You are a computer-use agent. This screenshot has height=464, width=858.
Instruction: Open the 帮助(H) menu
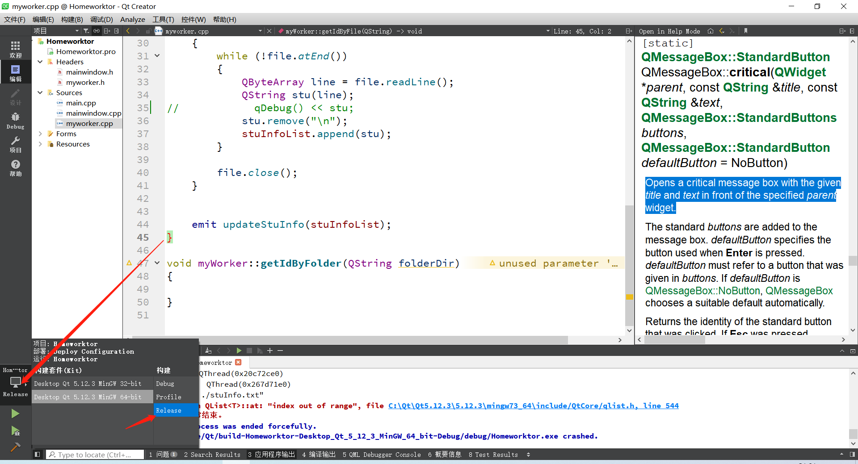tap(225, 19)
